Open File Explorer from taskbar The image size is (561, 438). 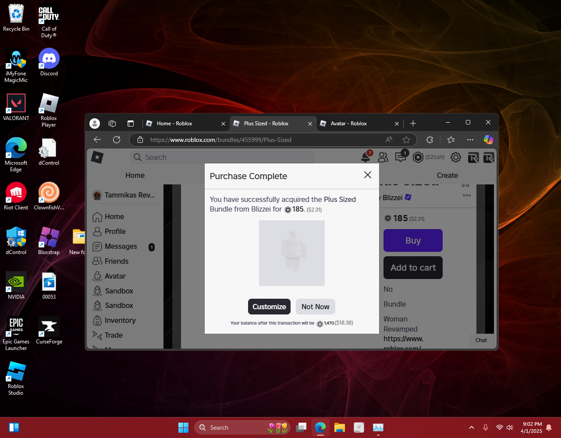tap(339, 427)
